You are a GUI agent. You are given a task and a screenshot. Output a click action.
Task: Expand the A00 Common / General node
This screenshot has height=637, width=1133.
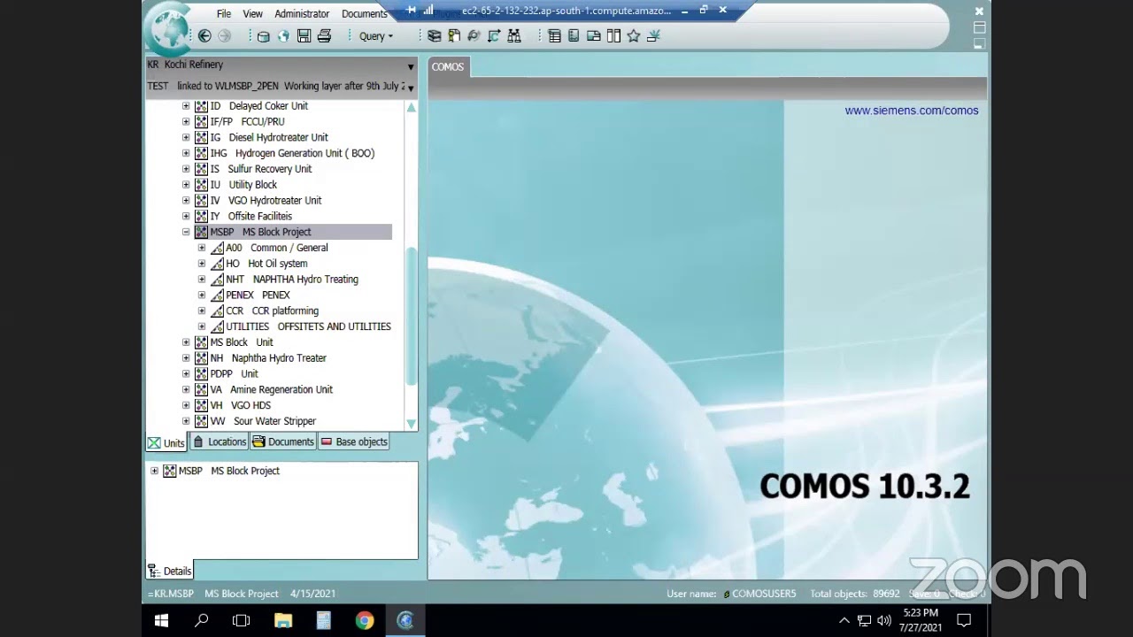tap(202, 248)
